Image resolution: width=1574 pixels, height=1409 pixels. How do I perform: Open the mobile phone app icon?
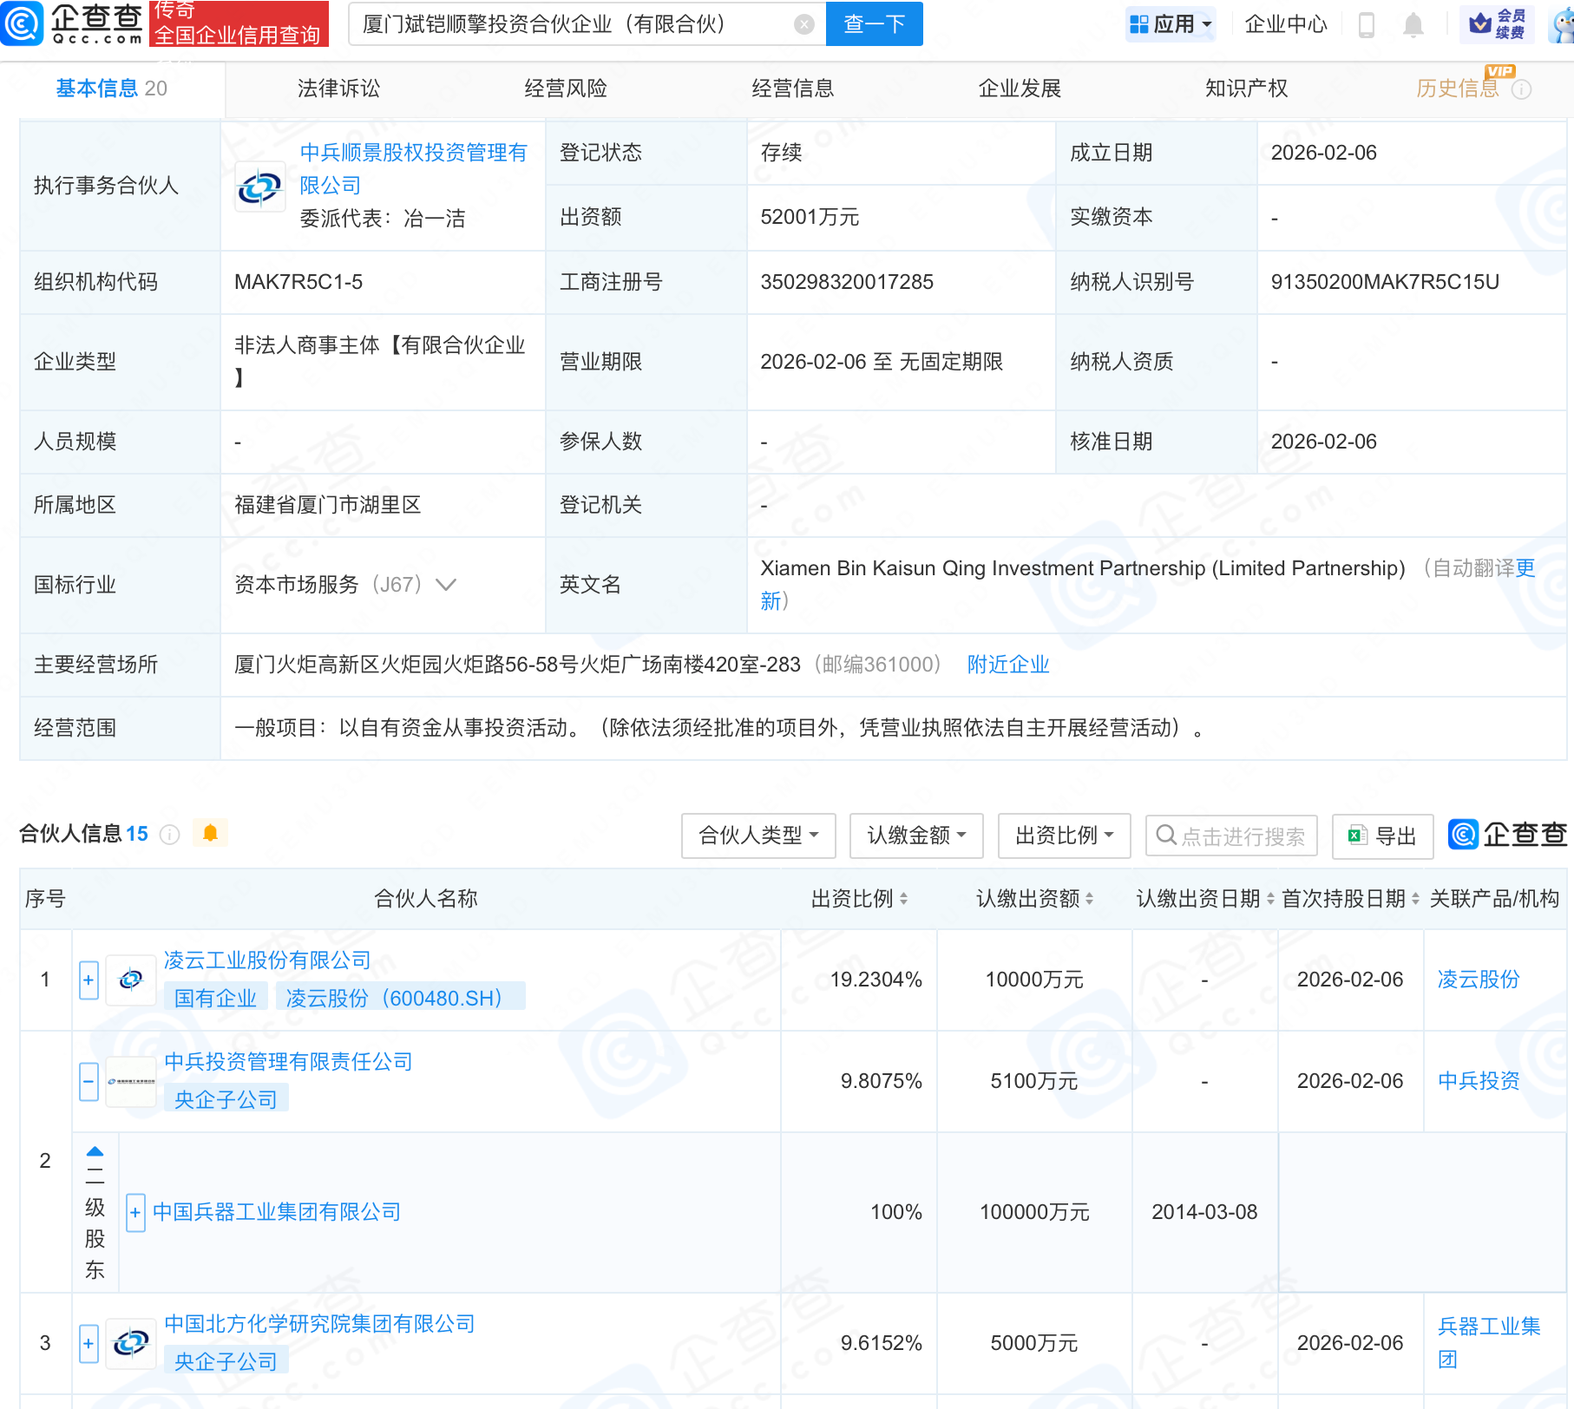tap(1366, 25)
